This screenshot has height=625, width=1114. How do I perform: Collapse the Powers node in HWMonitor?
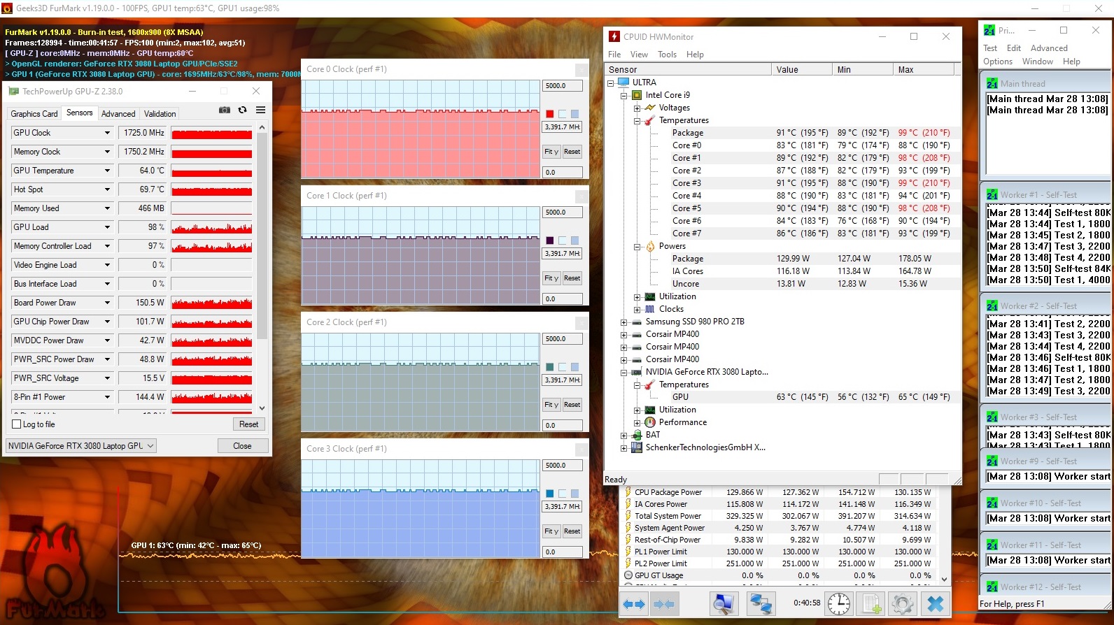(x=637, y=247)
